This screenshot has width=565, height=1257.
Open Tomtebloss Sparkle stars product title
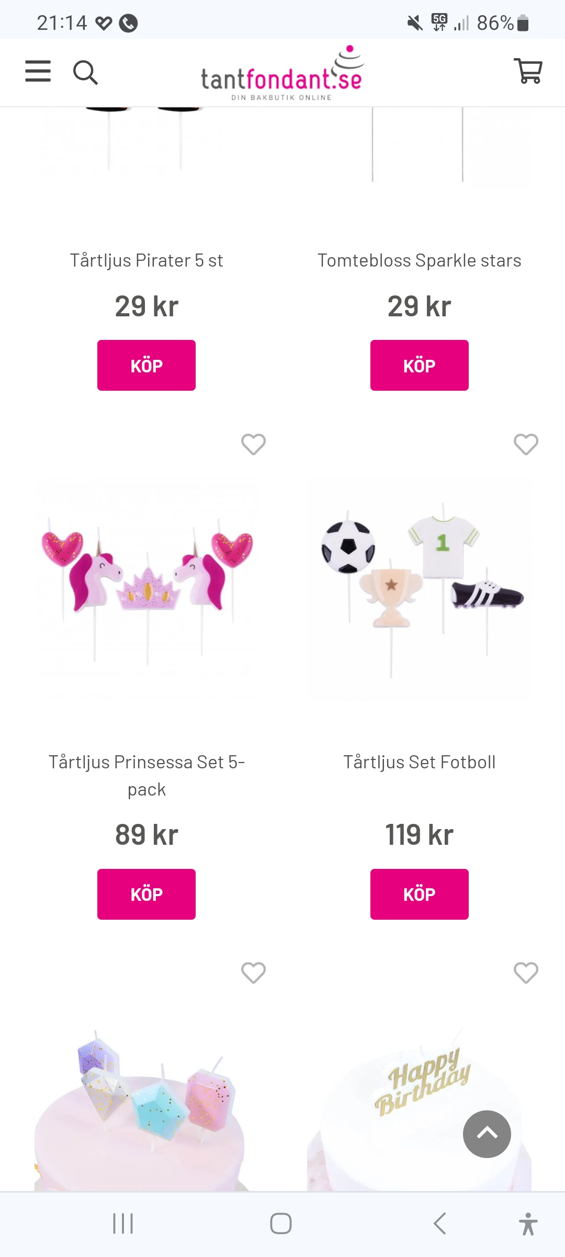419,260
